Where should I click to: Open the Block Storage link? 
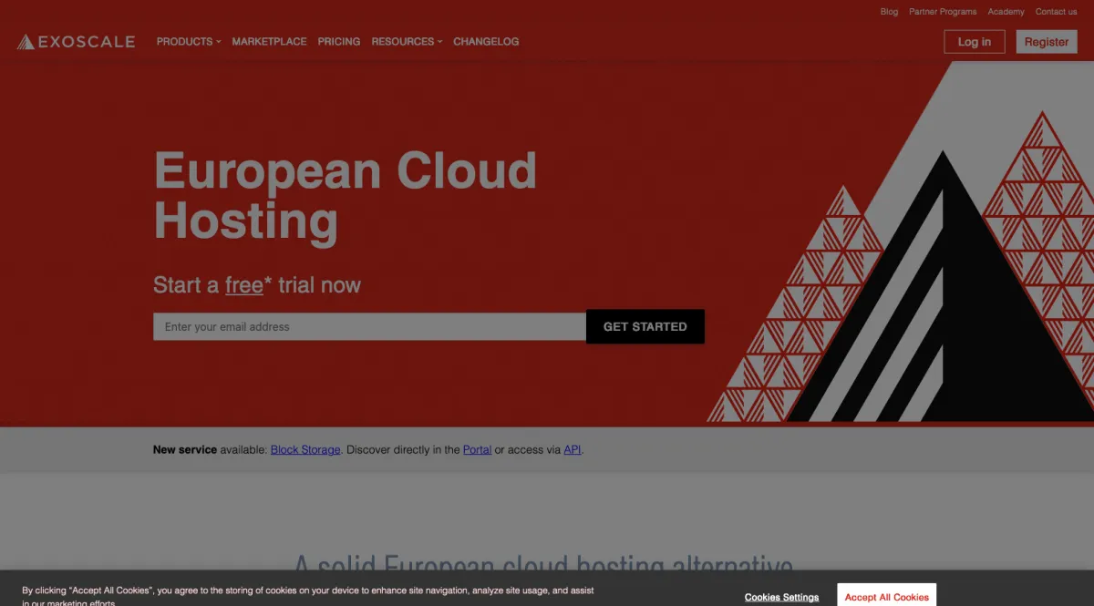click(305, 450)
